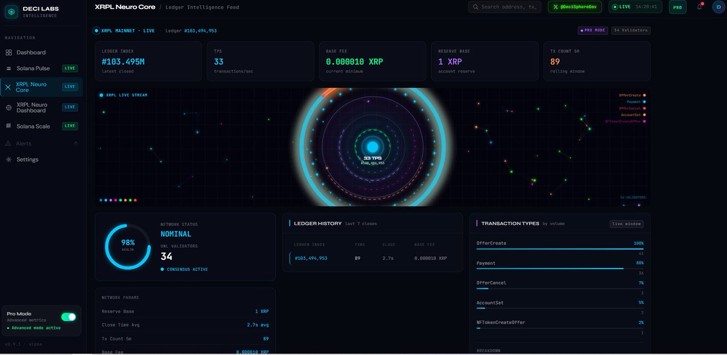Click the 2.7s close time in Ledger History
This screenshot has height=355, width=727.
pyautogui.click(x=389, y=258)
